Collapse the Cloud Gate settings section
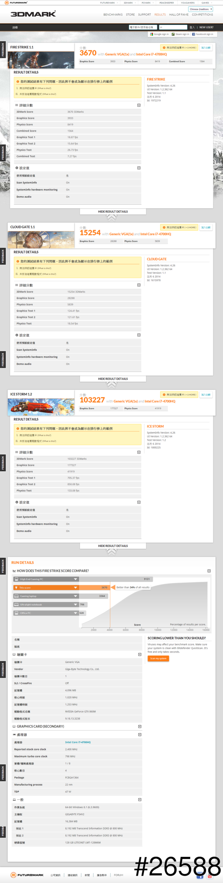The height and width of the screenshot is (883, 223). click(x=139, y=335)
